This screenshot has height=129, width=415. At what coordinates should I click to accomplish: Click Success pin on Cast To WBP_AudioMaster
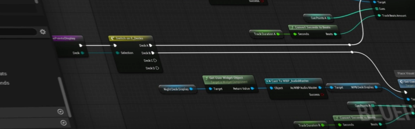click(322, 94)
